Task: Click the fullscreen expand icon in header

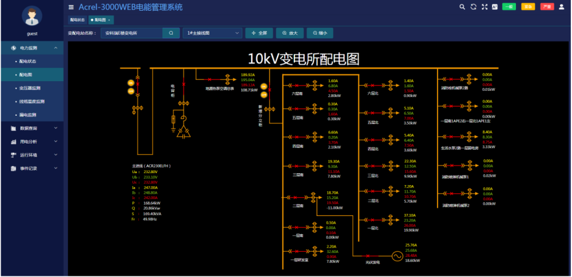Action: click(x=484, y=7)
